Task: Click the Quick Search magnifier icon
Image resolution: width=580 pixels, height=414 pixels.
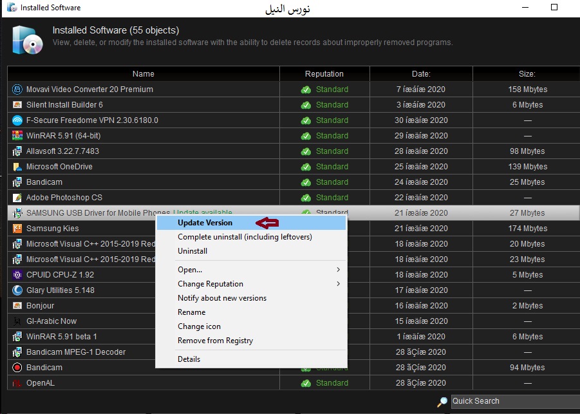Action: tap(442, 402)
